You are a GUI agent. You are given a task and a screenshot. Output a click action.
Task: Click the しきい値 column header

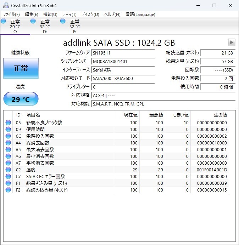click(178, 115)
